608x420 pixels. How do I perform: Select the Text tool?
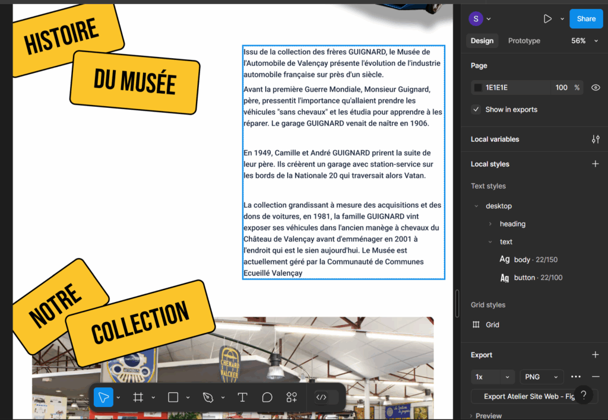pos(242,397)
